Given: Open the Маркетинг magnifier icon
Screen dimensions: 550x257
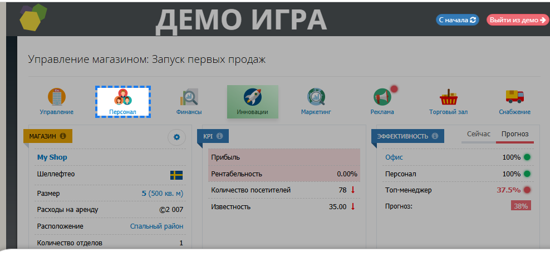Looking at the screenshot, I should 316,97.
